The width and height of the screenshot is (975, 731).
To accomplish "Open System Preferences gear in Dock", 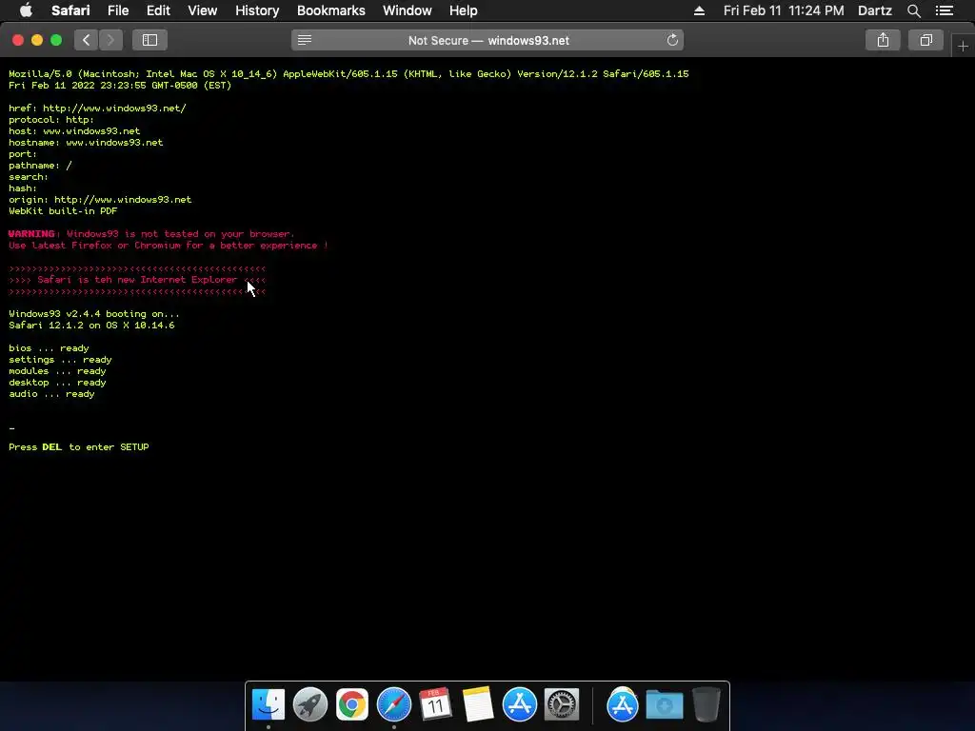I will (562, 704).
